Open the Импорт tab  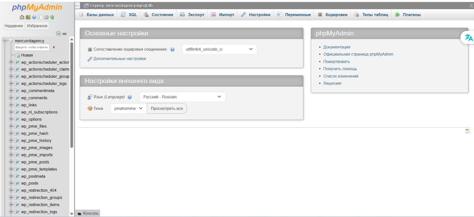(x=222, y=15)
